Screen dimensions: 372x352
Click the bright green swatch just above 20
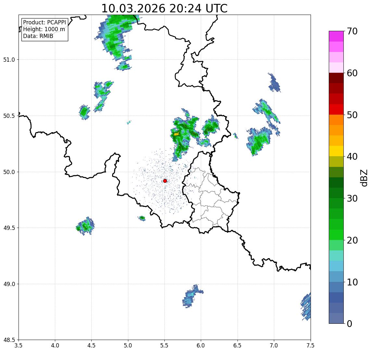pyautogui.click(x=336, y=234)
